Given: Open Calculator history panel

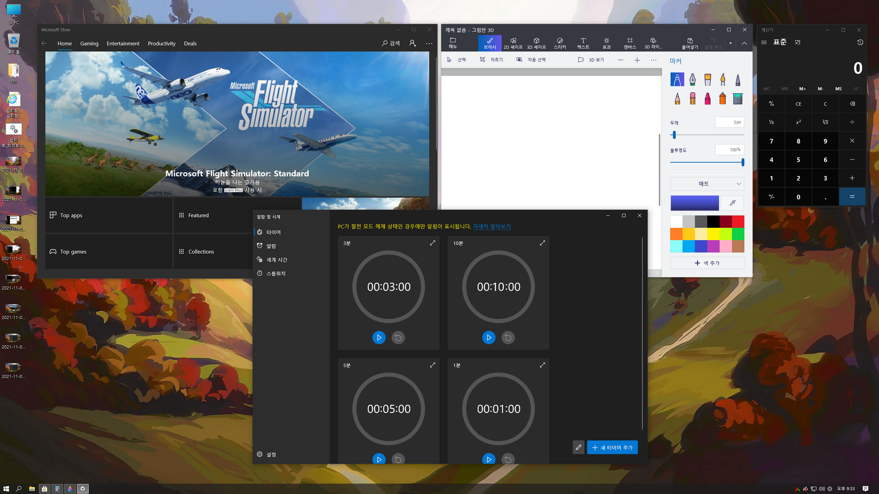Looking at the screenshot, I should (860, 43).
